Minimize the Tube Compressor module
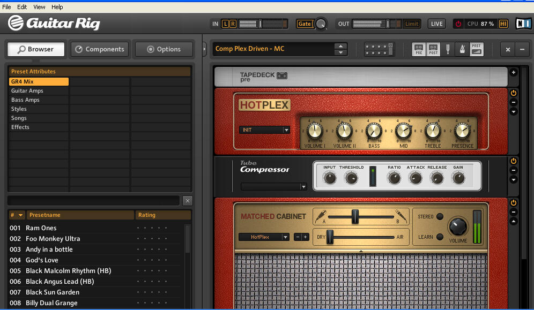Viewport: 534px width, 310px height. pos(513,170)
